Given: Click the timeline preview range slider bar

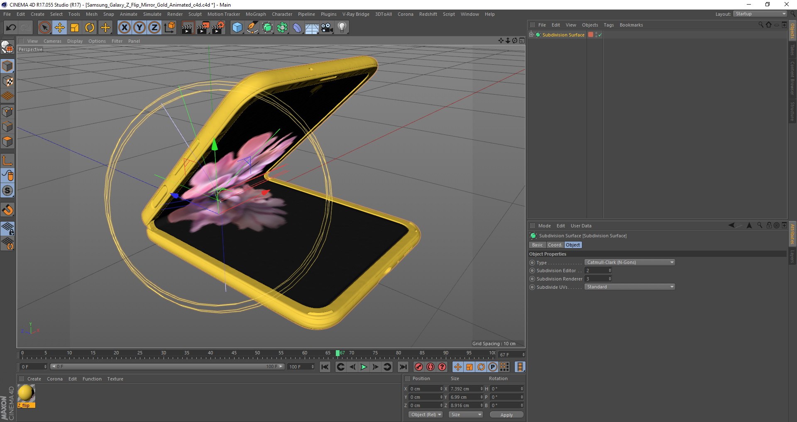Looking at the screenshot, I should tap(167, 366).
